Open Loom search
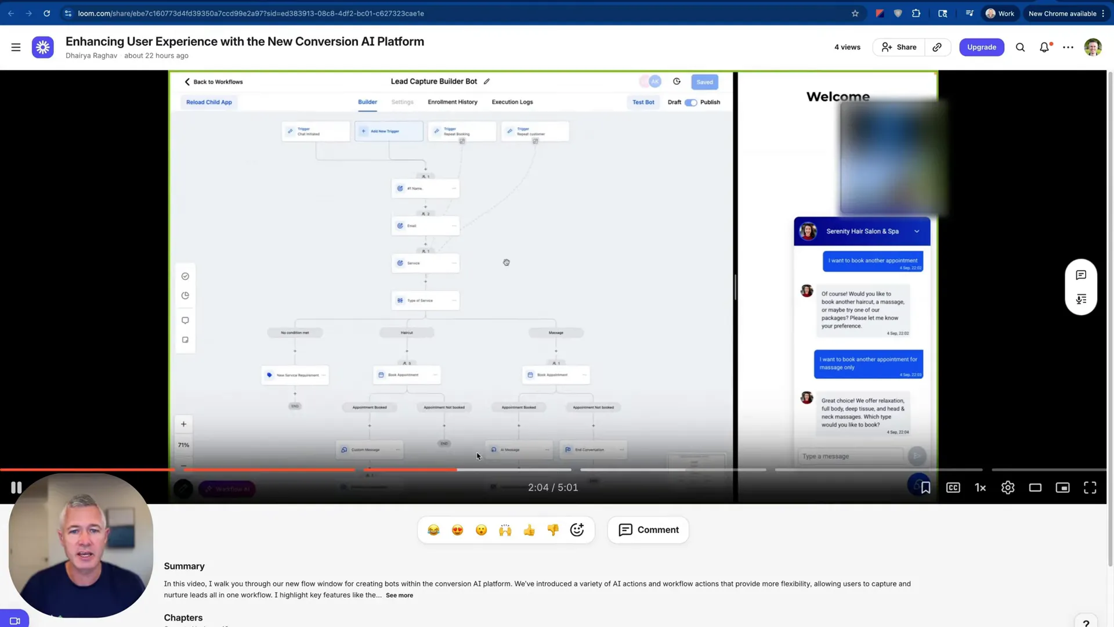1114x627 pixels. click(1020, 47)
